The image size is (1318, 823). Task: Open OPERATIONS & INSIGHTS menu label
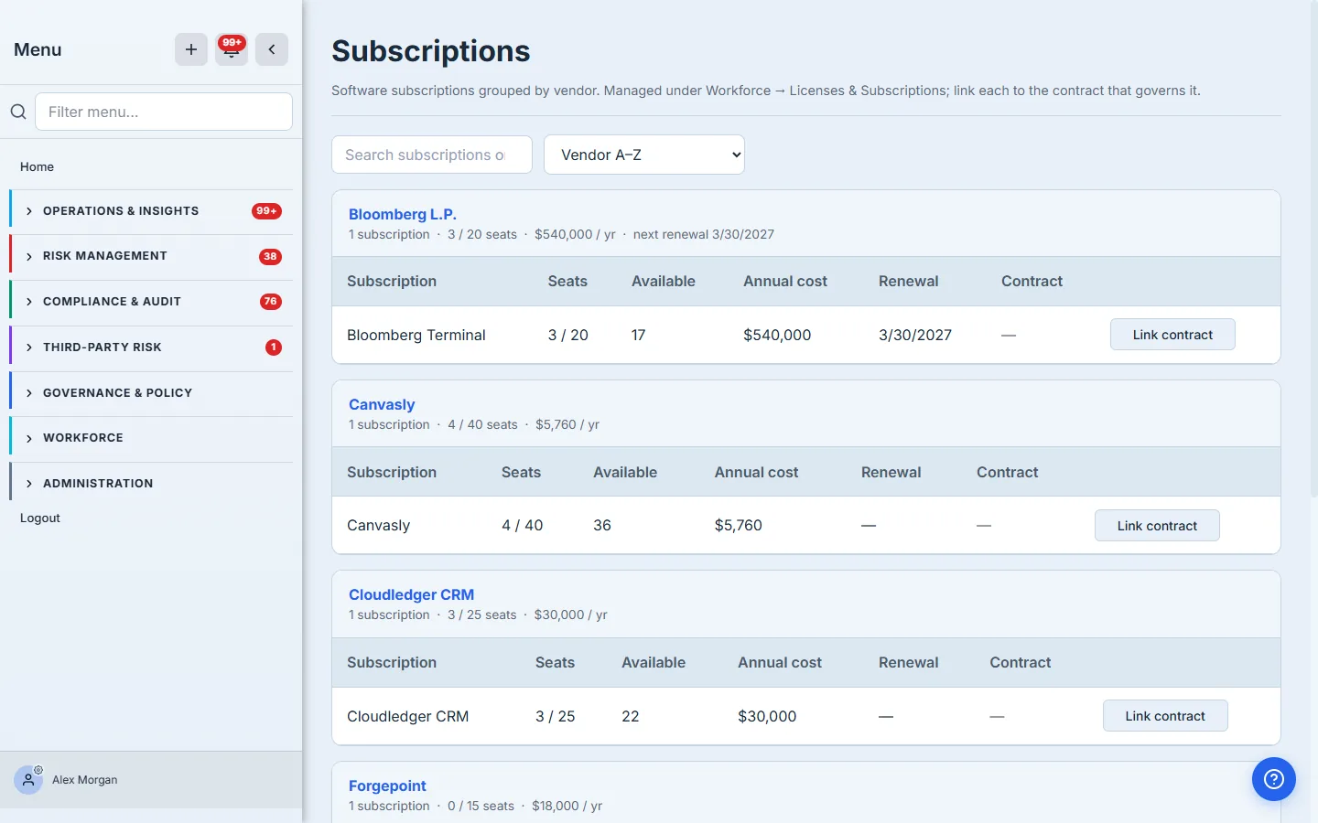121,210
